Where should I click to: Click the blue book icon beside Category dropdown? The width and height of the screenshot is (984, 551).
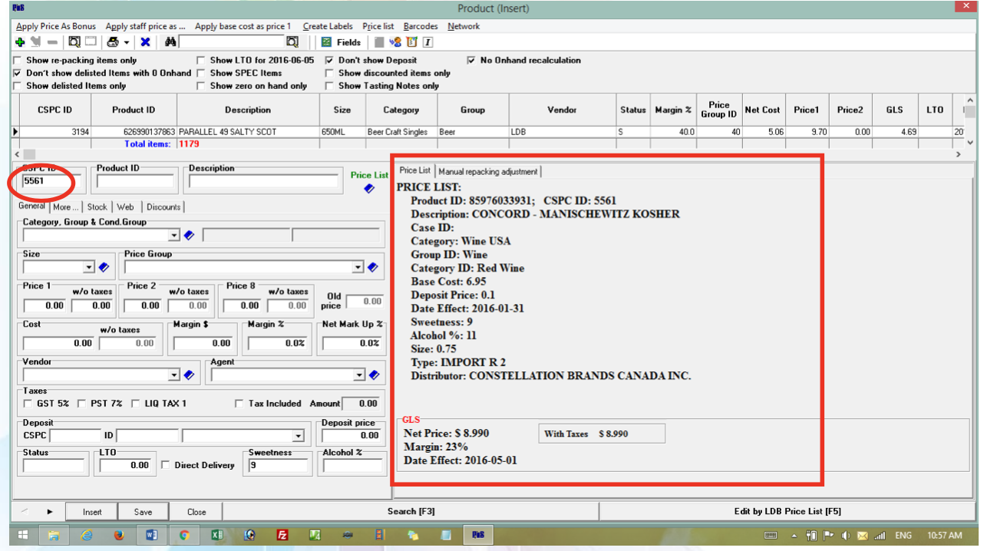point(189,235)
